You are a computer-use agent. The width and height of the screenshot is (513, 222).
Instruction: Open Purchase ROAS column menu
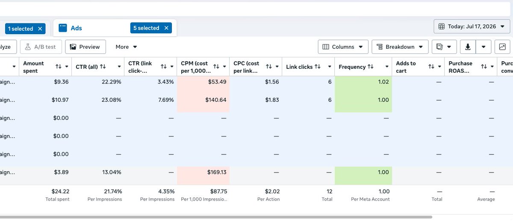492,67
